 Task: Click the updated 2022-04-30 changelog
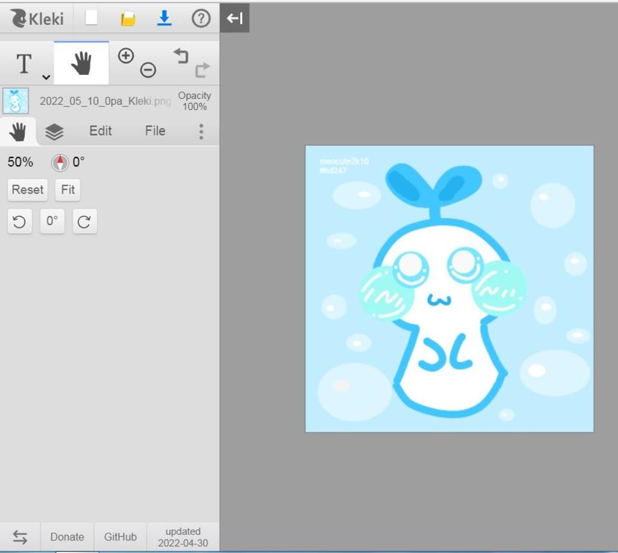coord(183,537)
